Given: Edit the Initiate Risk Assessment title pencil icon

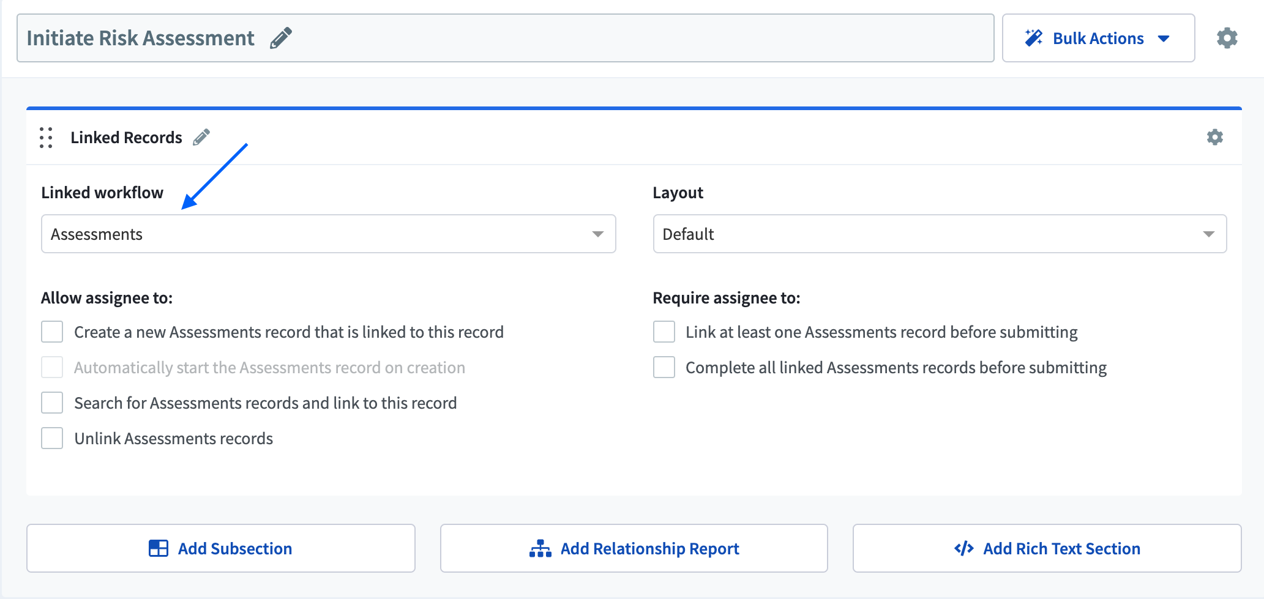Looking at the screenshot, I should (281, 38).
